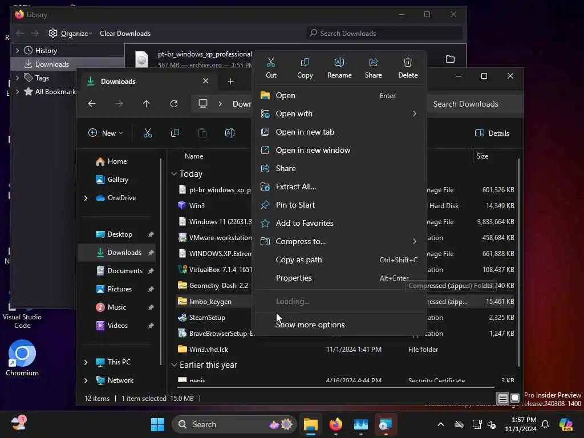Collapse the Earlier this year group
This screenshot has width=584, height=438.
tap(174, 365)
